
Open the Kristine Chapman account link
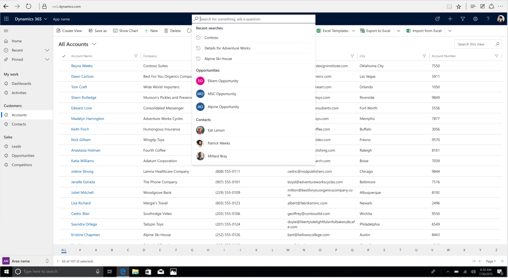pyautogui.click(x=85, y=235)
